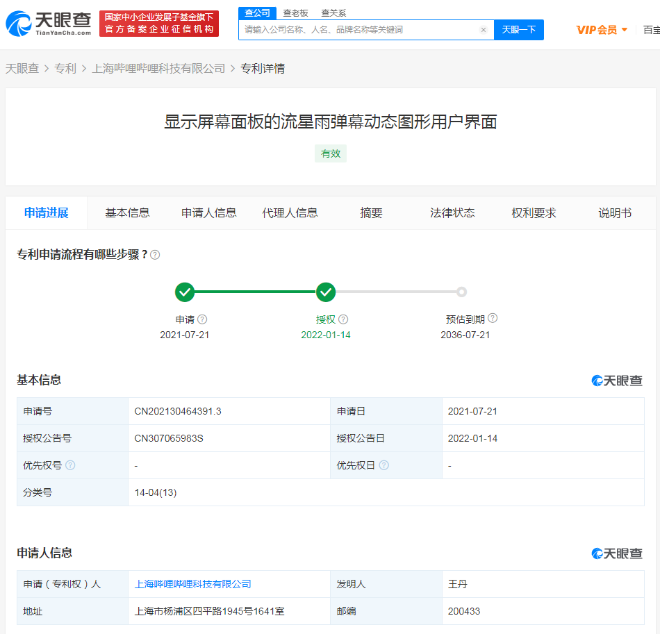The width and height of the screenshot is (660, 634).
Task: Switch to the 说明书 tab
Action: [614, 213]
